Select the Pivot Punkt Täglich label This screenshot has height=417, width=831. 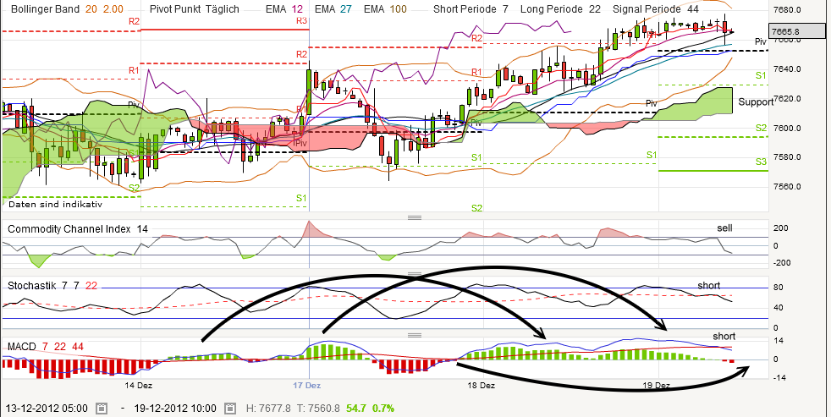pyautogui.click(x=194, y=9)
